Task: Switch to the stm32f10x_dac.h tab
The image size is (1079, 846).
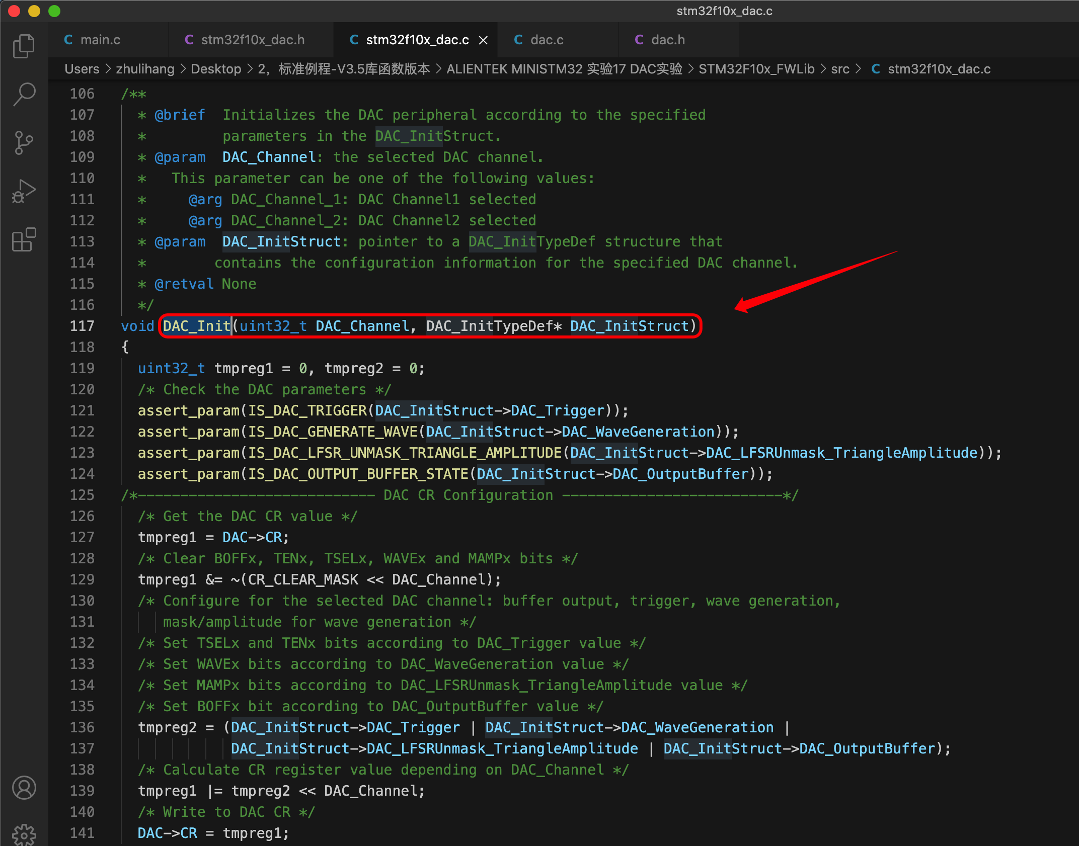Action: [253, 40]
